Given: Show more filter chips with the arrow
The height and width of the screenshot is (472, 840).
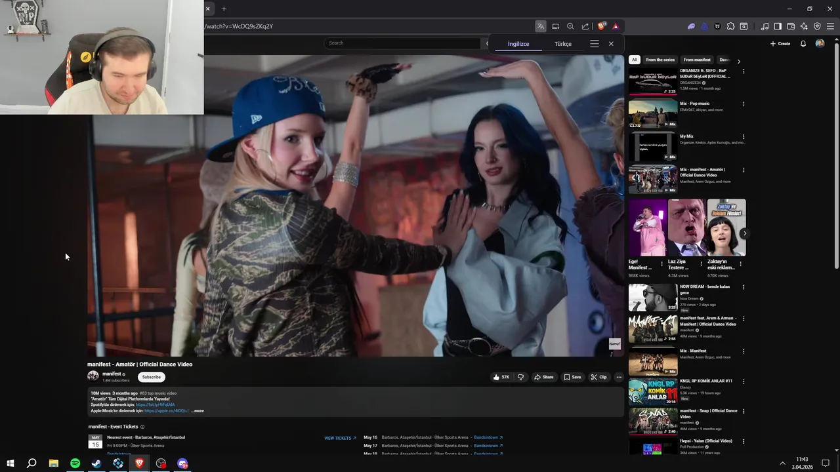Looking at the screenshot, I should point(738,61).
